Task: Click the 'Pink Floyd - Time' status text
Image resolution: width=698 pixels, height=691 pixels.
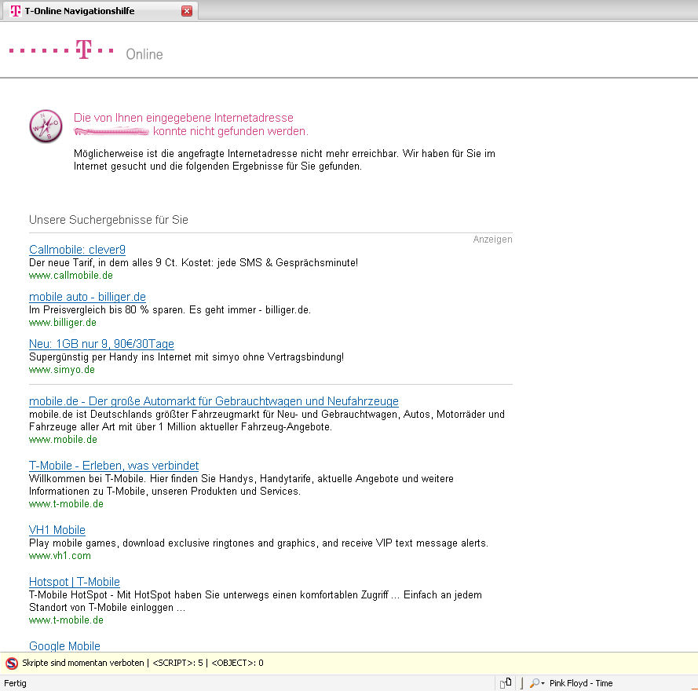Action: pyautogui.click(x=581, y=683)
